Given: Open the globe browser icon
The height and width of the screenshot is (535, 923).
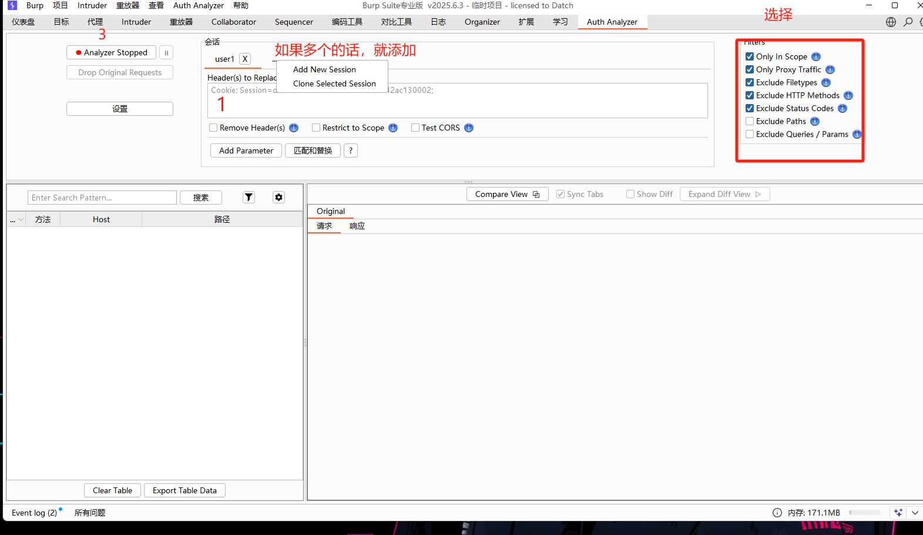Looking at the screenshot, I should (x=891, y=22).
